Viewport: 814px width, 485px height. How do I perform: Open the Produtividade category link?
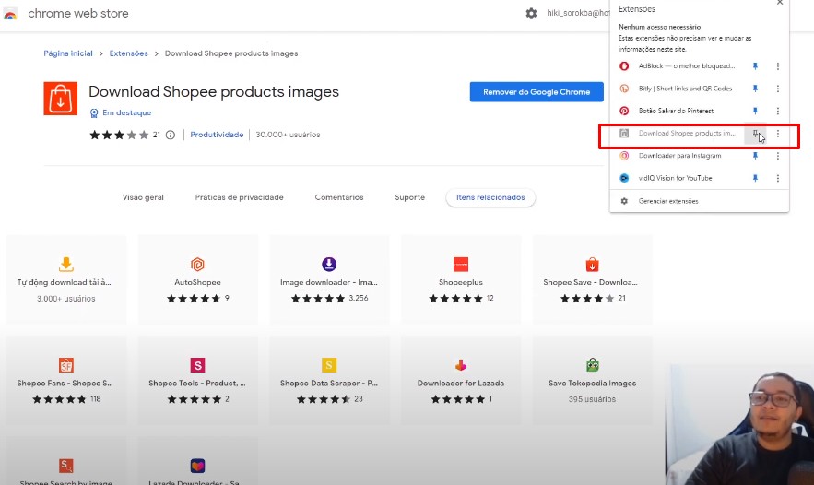[x=217, y=135]
